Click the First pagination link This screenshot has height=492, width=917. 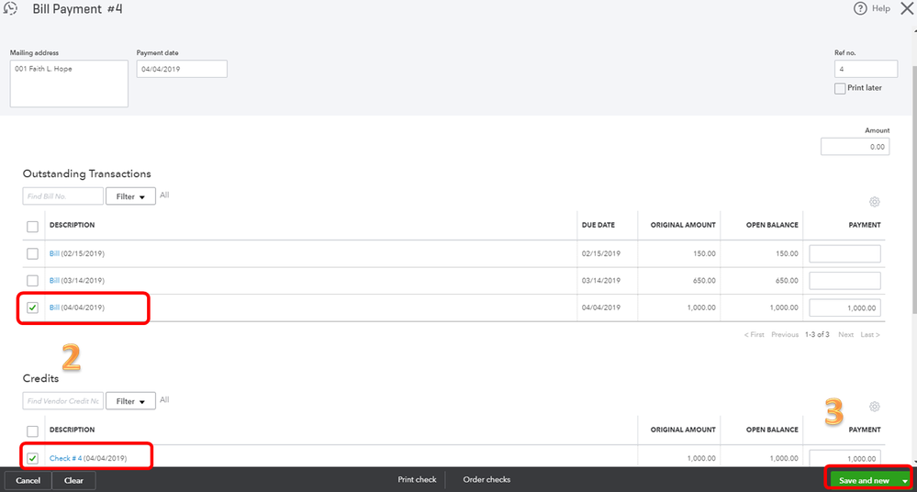tap(754, 335)
